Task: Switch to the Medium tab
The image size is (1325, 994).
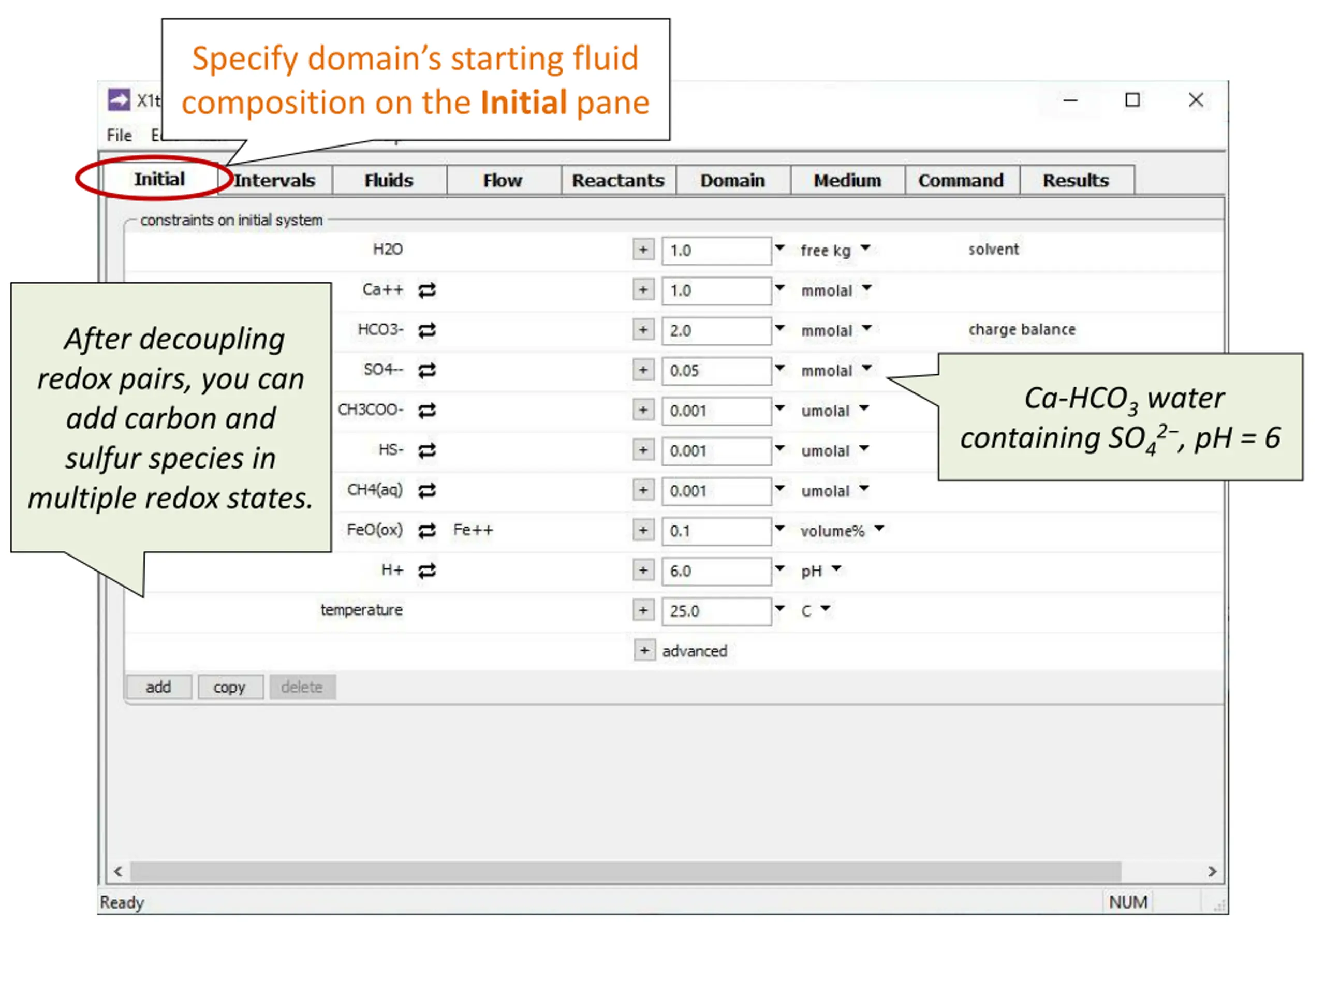Action: tap(848, 180)
